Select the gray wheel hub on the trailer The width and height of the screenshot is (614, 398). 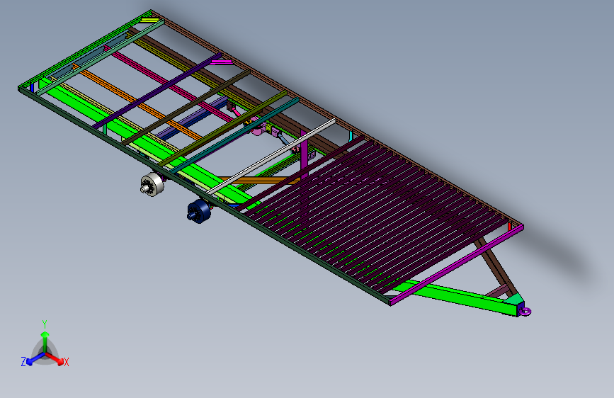pyautogui.click(x=152, y=183)
